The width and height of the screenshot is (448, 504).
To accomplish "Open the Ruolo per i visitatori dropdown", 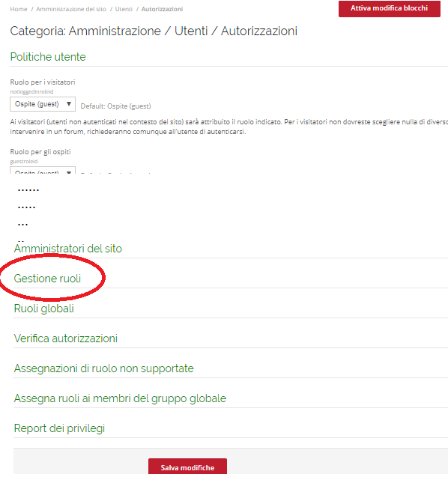I will (x=43, y=104).
